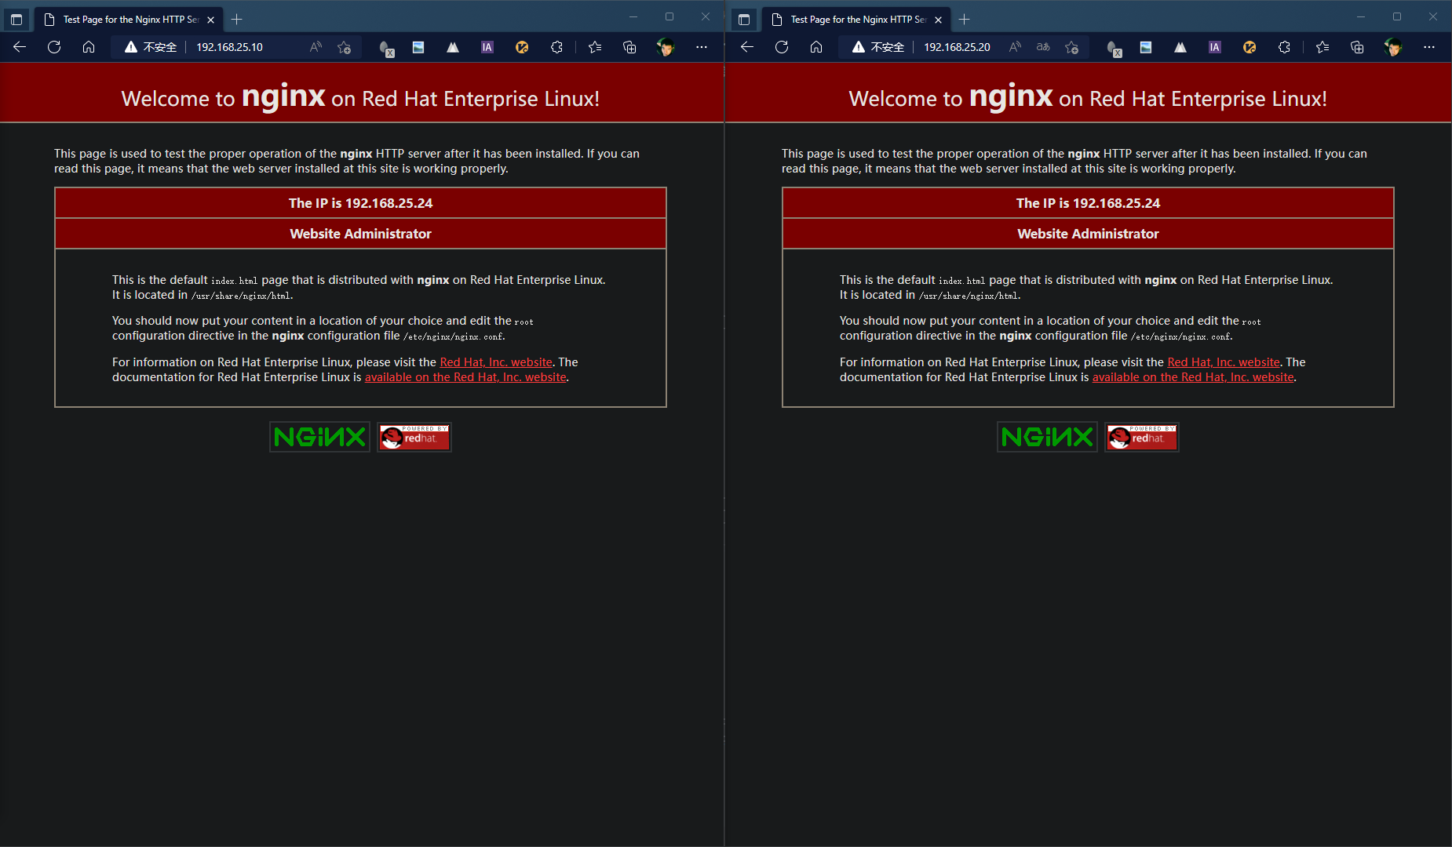
Task: Click not-secure warning in right window
Action: 878,47
